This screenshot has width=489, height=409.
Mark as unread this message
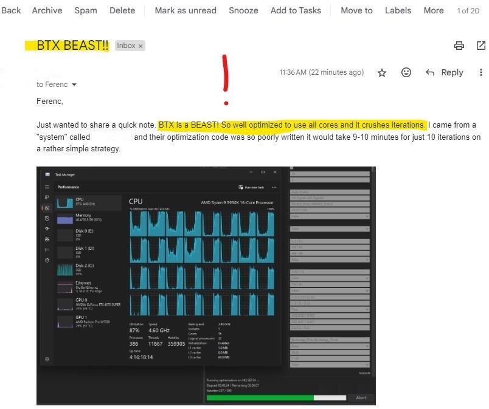tap(186, 10)
